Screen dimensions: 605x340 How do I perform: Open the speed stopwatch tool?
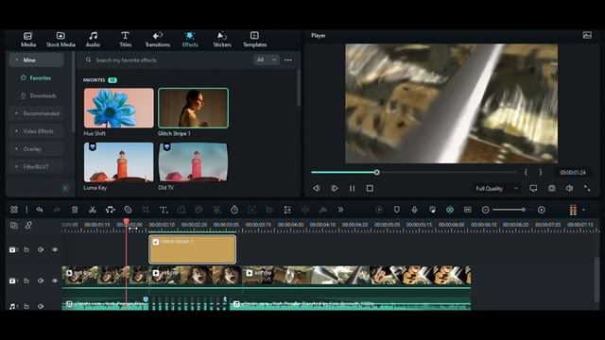click(x=234, y=210)
